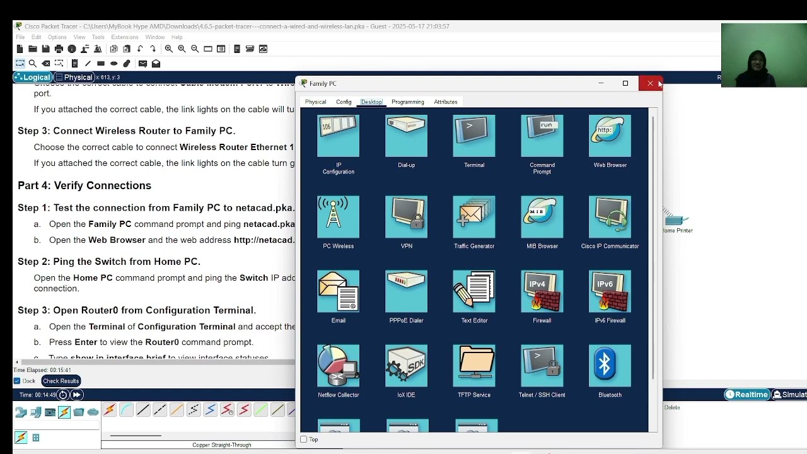Pick the Console cable in the bottom palette

pos(126,410)
